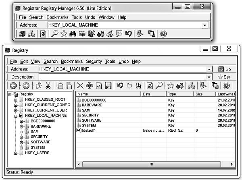Image resolution: width=242 pixels, height=180 pixels.
Task: Sort list by the Name column header
Action: [108, 94]
